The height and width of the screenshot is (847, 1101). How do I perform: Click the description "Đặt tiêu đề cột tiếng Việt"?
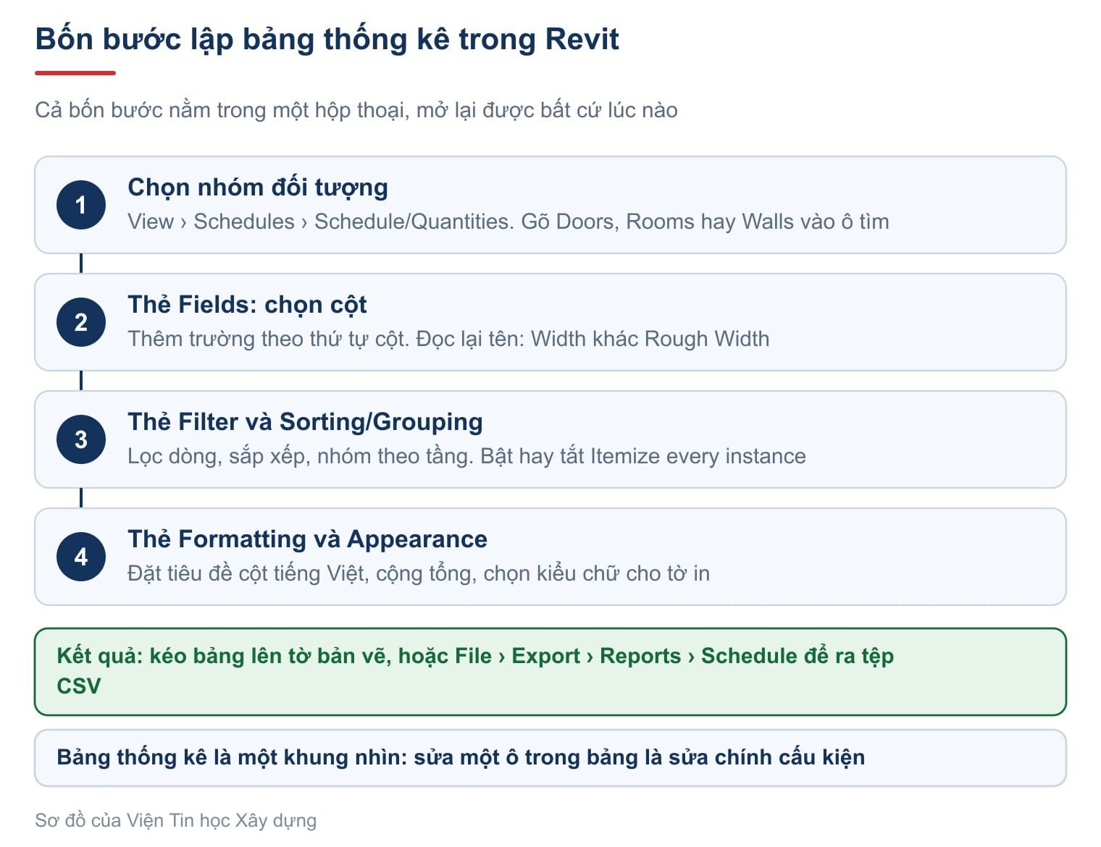tap(419, 573)
